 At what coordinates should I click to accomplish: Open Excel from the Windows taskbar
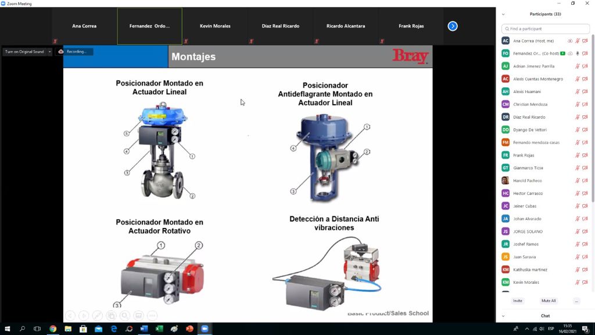coord(159,329)
